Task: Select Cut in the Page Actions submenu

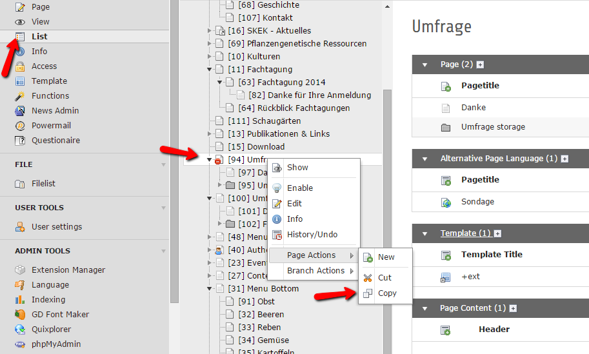Action: coord(386,278)
